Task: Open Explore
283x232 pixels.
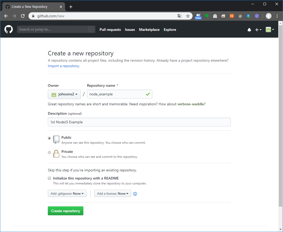Action: coord(170,30)
